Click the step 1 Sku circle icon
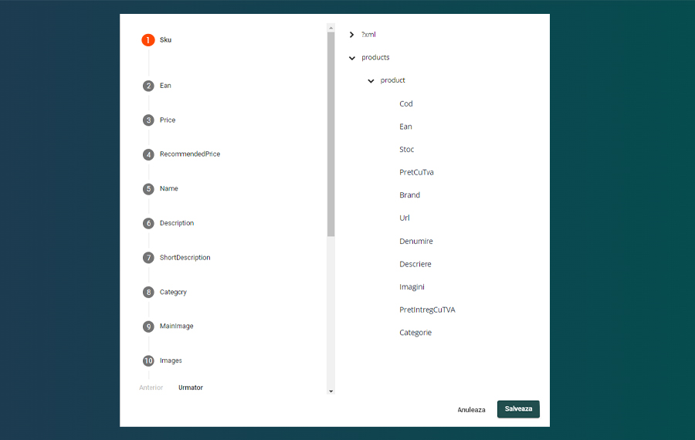Screen dimensions: 695x440 pyautogui.click(x=148, y=40)
